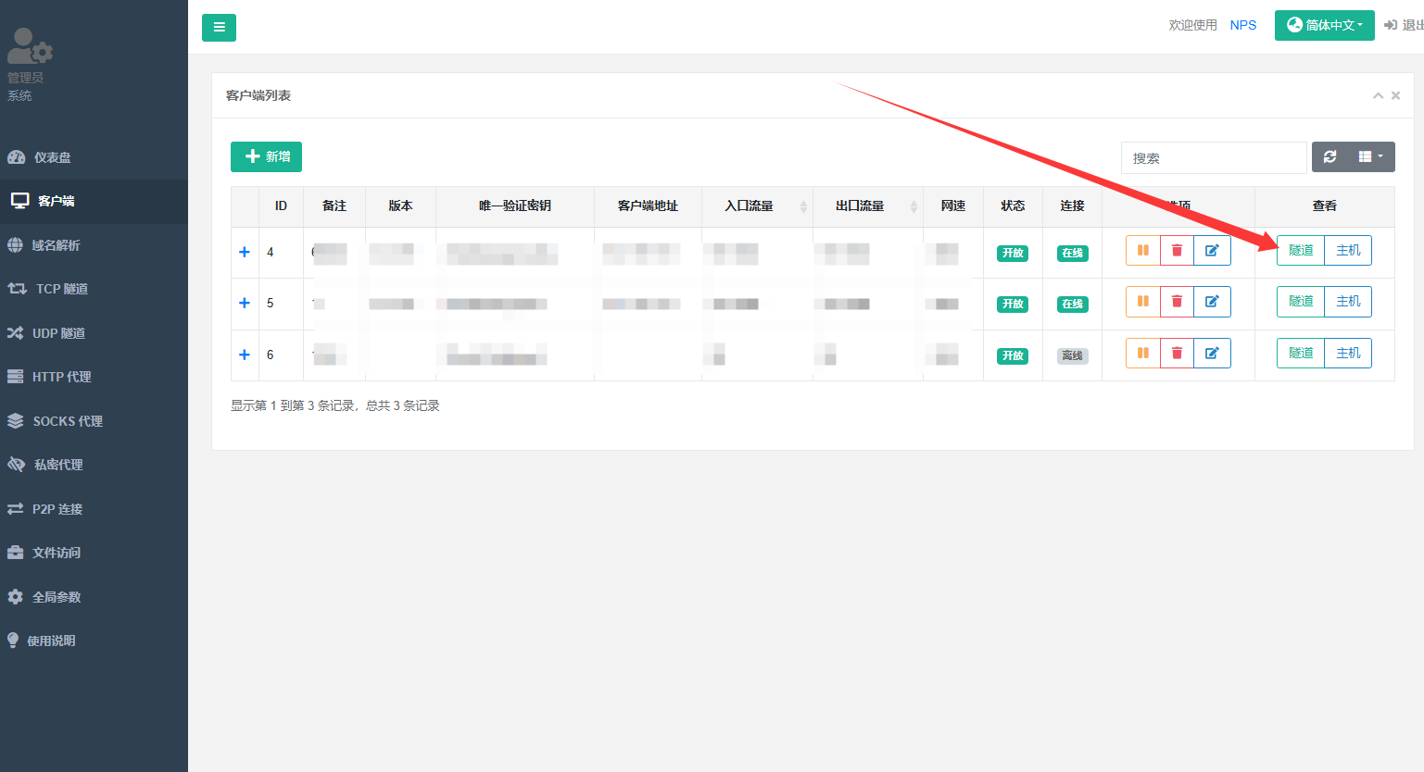Pause client ID 4 with pause button
This screenshot has width=1424, height=772.
(1142, 251)
